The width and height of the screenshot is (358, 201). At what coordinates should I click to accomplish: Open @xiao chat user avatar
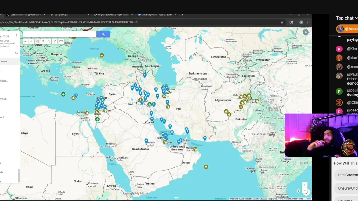339,58
